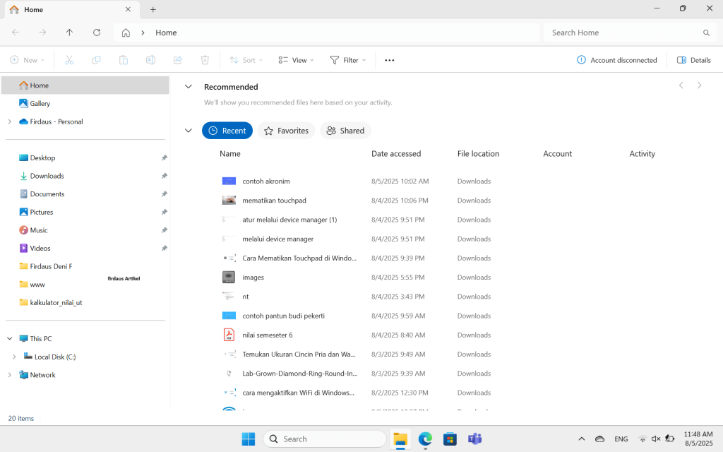Copy files with the Copy toolbar icon
Viewport: 723px width, 452px height.
coord(96,60)
